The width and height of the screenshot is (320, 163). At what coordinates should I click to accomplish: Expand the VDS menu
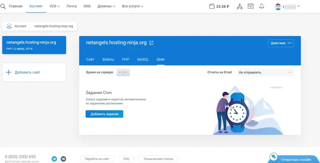[54, 6]
